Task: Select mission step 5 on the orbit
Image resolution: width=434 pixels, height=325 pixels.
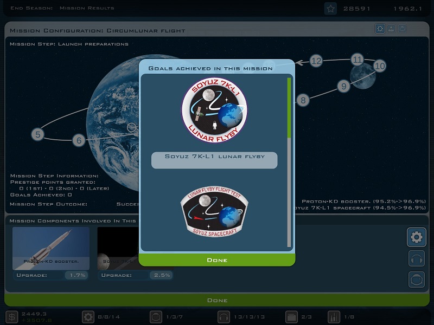Action: pyautogui.click(x=37, y=134)
